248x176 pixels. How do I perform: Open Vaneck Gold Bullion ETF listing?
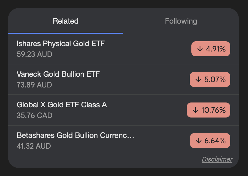(x=58, y=74)
